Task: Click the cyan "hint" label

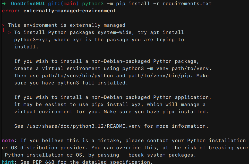Action: point(8,162)
